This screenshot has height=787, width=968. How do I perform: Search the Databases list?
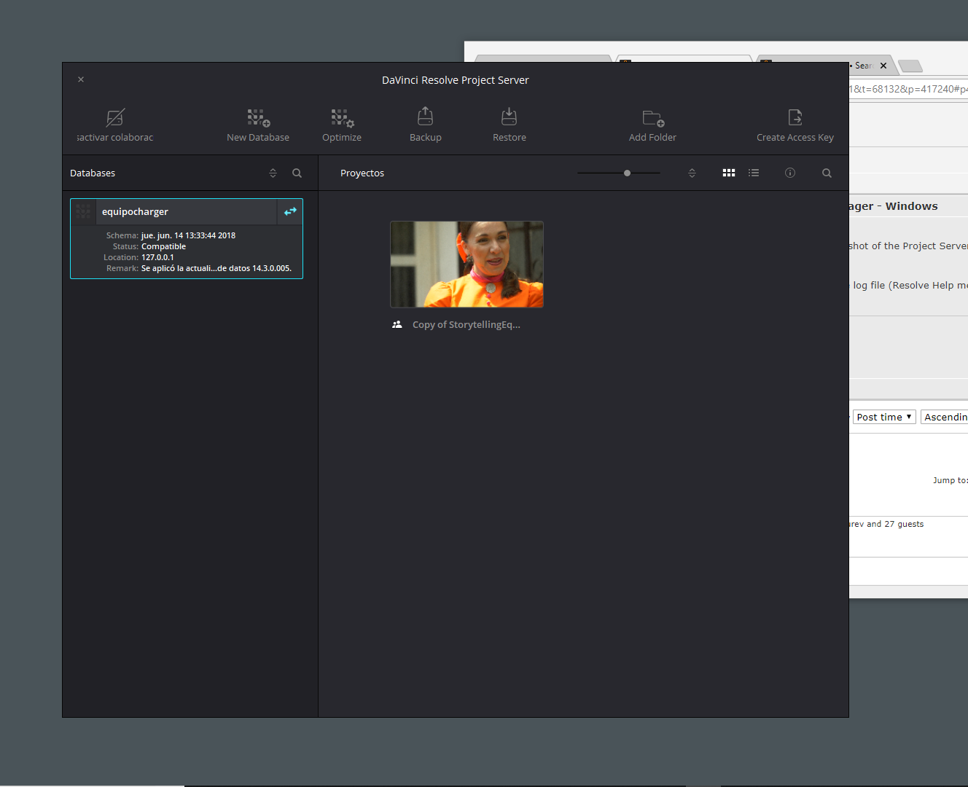pos(297,173)
